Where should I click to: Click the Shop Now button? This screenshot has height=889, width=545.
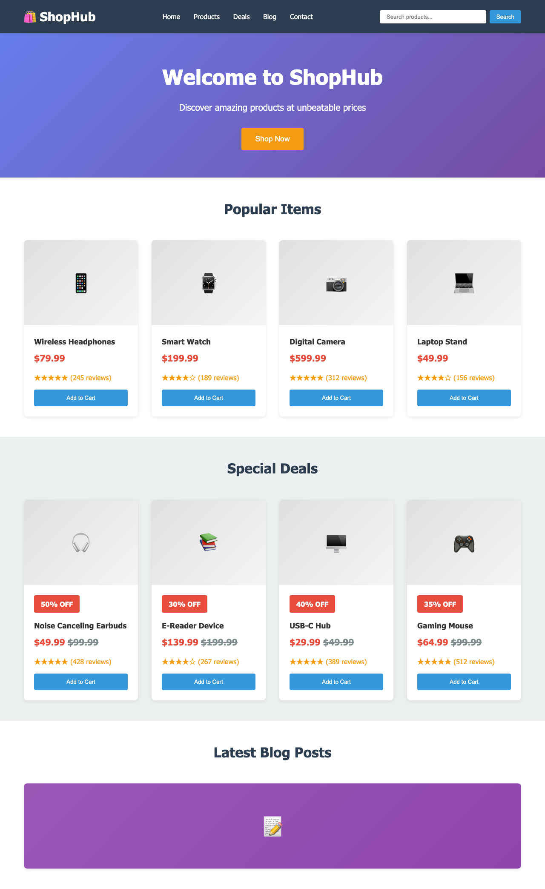tap(272, 139)
